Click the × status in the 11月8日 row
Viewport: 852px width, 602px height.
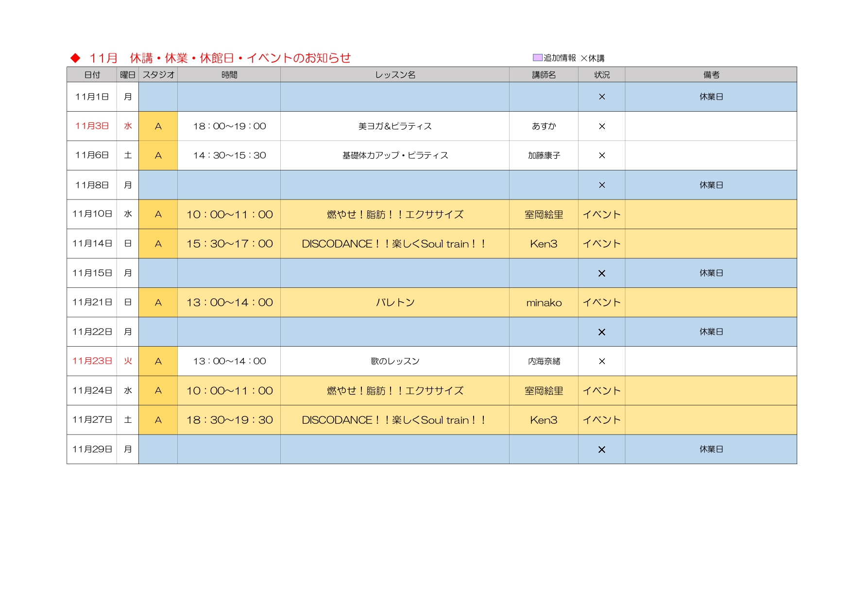(602, 185)
